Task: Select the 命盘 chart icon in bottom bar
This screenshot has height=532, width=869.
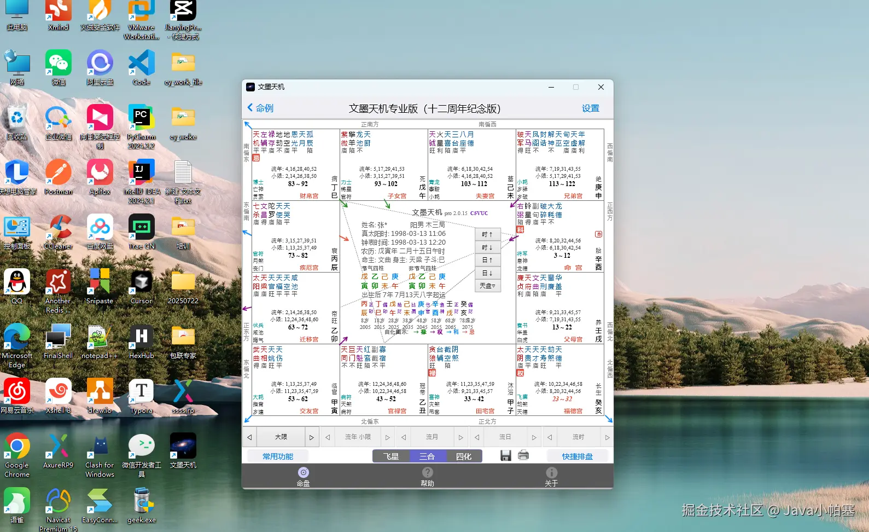Action: (x=304, y=472)
